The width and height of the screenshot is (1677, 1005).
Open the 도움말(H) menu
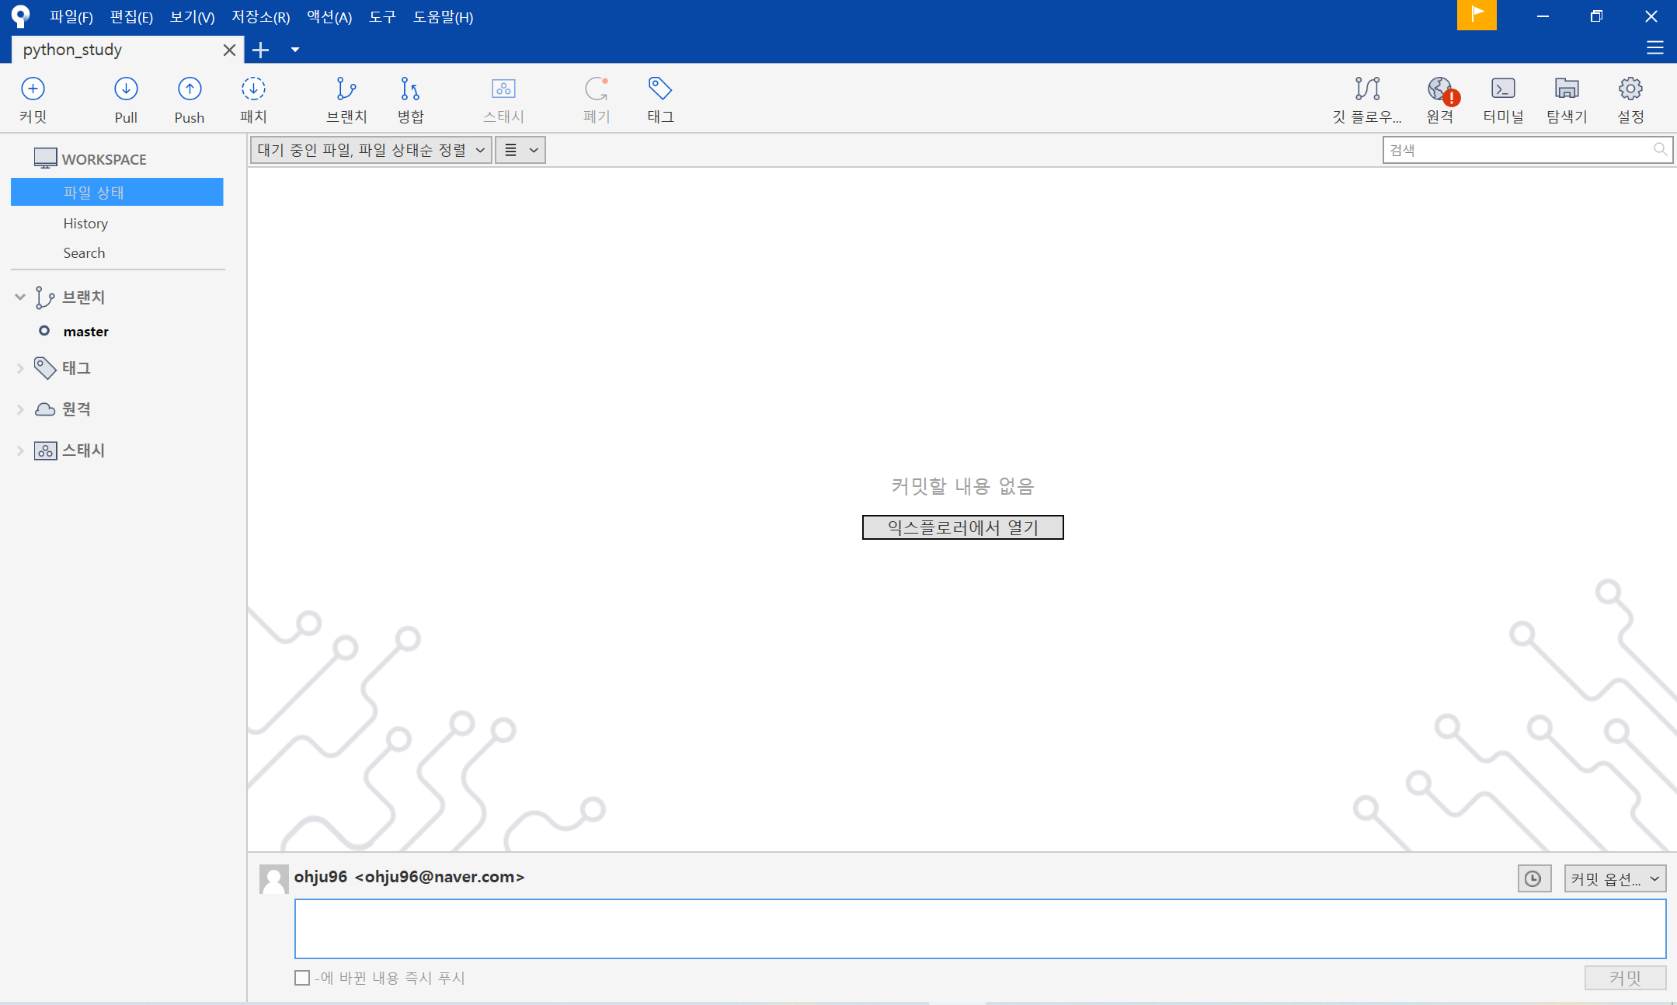[443, 16]
